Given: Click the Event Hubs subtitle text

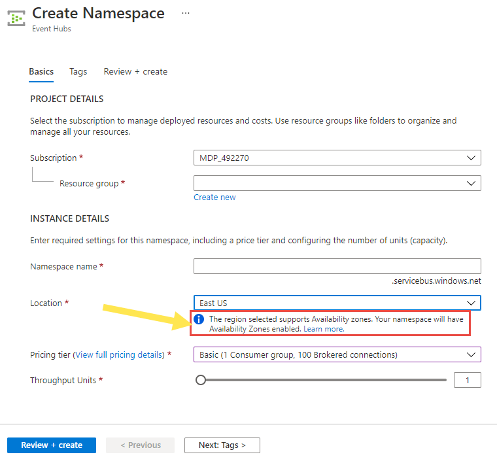Looking at the screenshot, I should coord(52,29).
